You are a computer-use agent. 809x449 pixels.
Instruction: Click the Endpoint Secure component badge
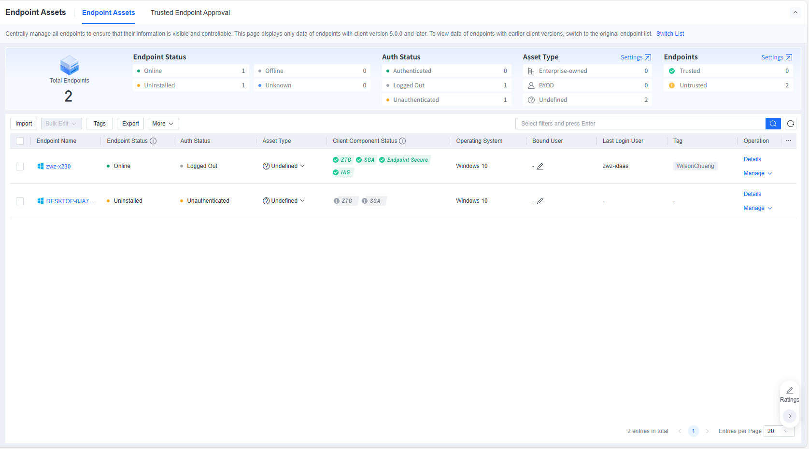click(x=404, y=160)
